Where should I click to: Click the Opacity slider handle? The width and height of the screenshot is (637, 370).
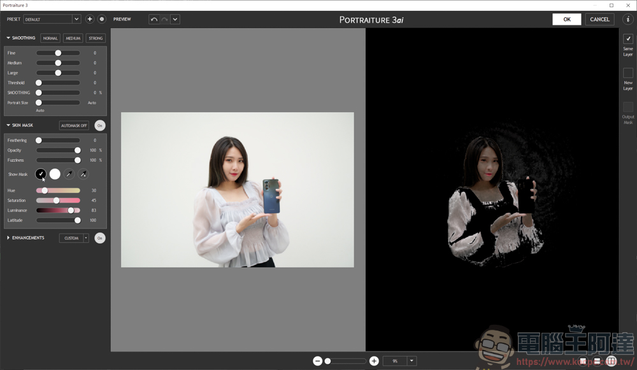(x=78, y=150)
